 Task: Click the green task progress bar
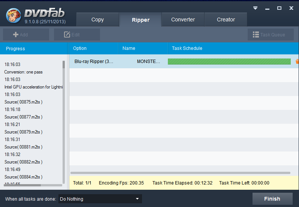coord(229,61)
